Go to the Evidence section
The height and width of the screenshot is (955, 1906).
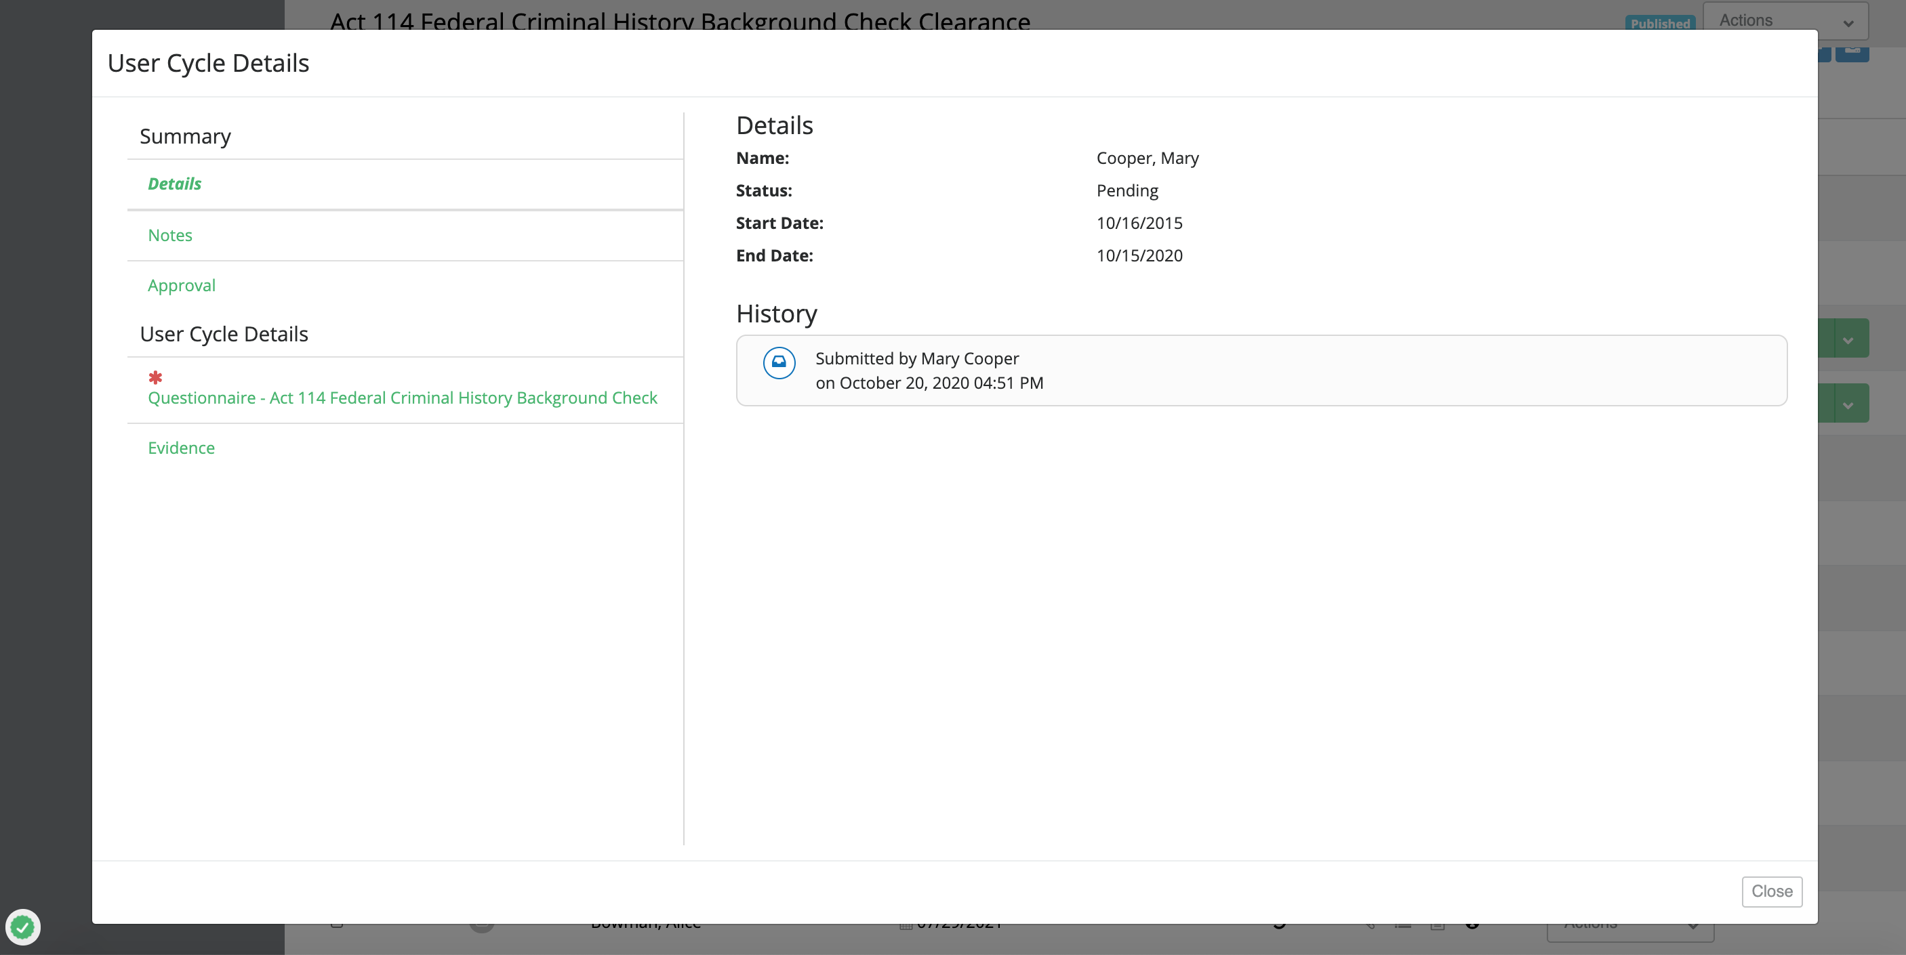click(180, 448)
